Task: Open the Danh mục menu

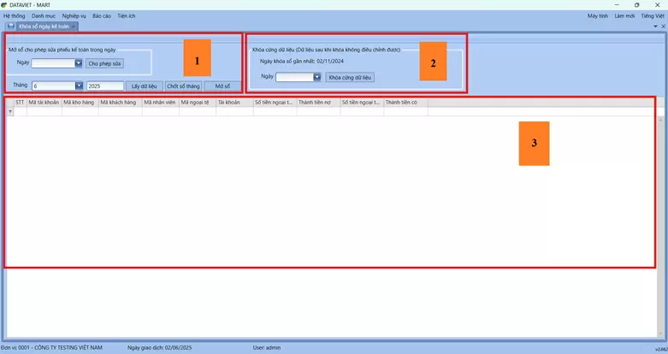Action: (44, 15)
